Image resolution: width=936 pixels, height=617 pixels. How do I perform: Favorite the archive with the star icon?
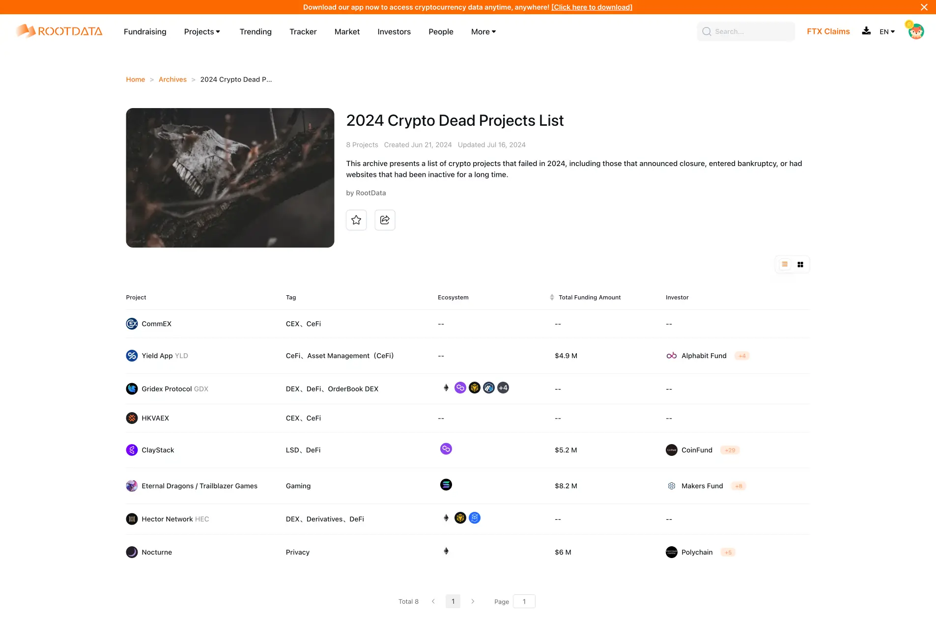pos(356,220)
